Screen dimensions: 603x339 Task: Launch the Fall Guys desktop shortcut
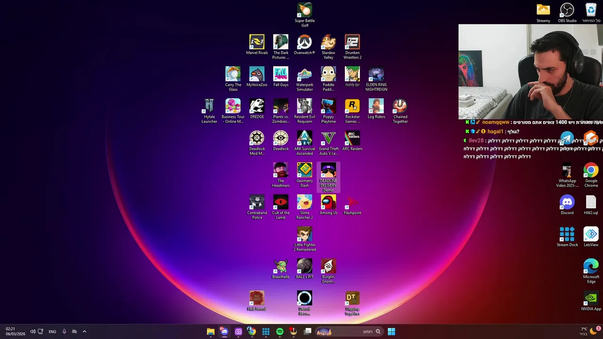(281, 77)
